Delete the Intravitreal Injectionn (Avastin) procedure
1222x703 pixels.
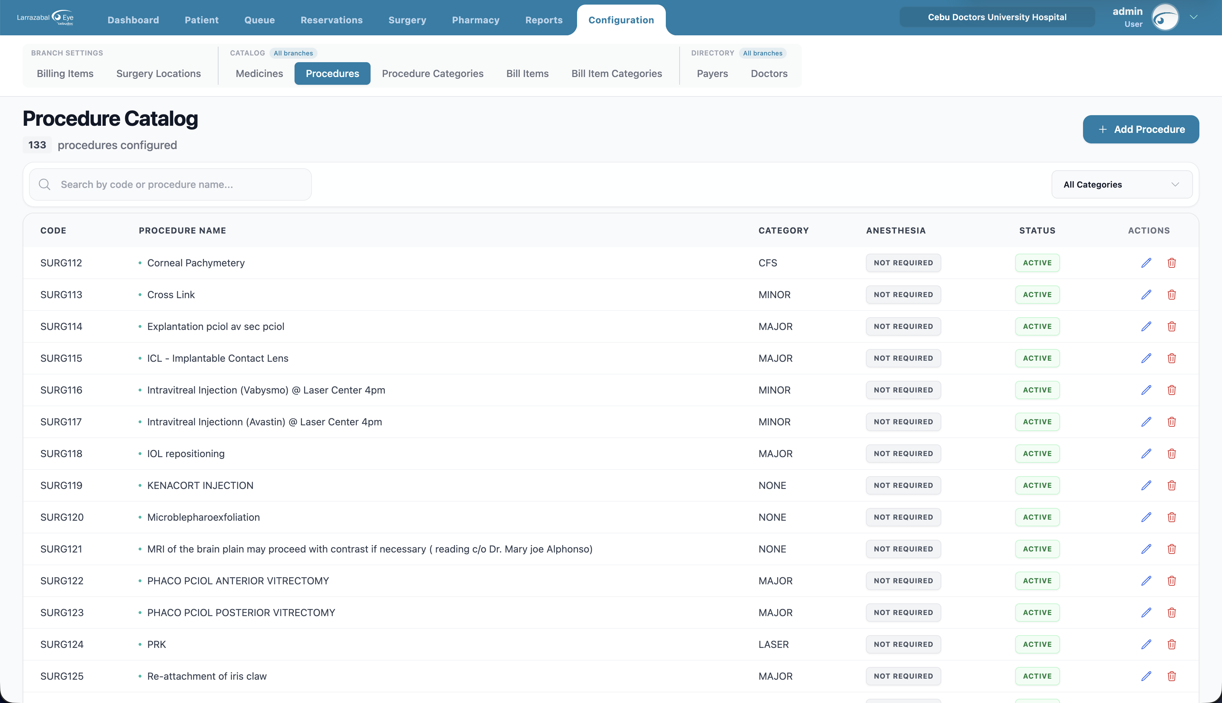point(1172,422)
